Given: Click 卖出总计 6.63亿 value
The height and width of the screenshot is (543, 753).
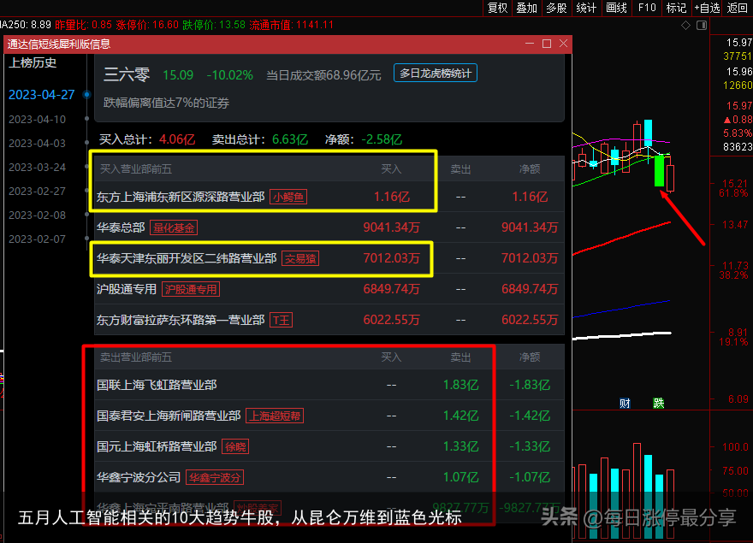Looking at the screenshot, I should pos(289,139).
